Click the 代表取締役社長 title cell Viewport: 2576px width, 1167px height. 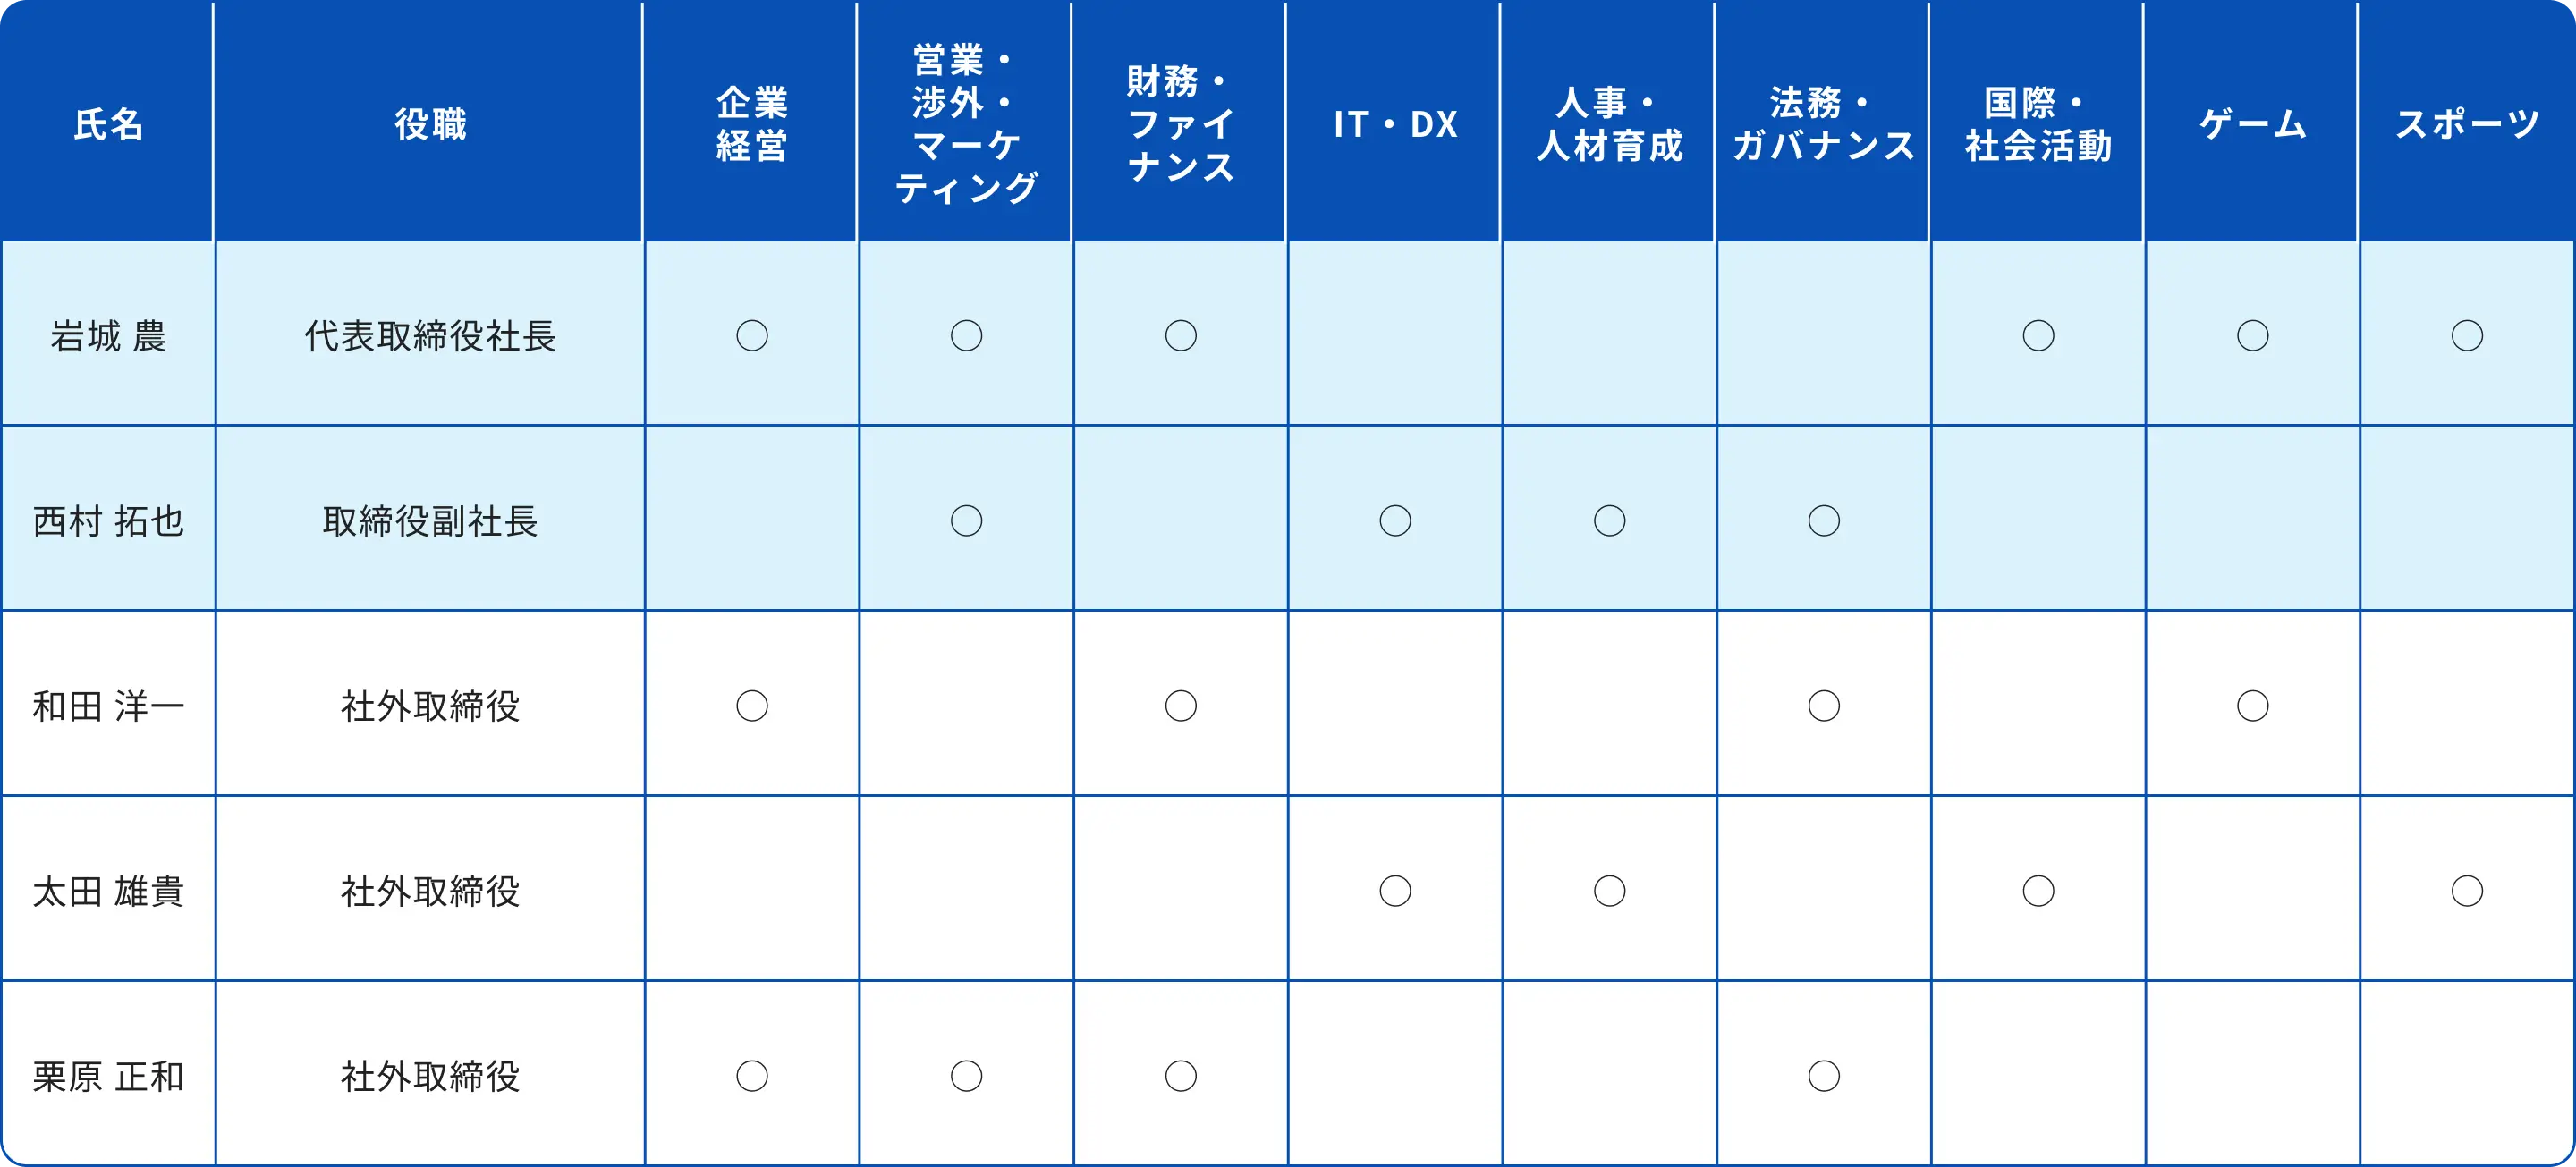(430, 336)
